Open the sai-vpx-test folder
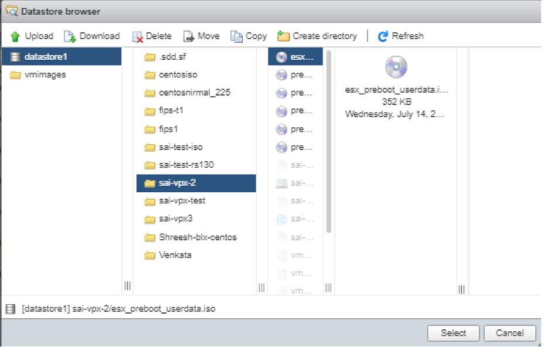This screenshot has height=347, width=544. click(196, 201)
